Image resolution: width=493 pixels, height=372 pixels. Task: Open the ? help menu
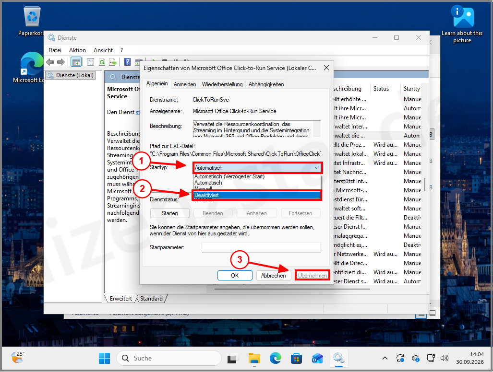click(x=121, y=50)
